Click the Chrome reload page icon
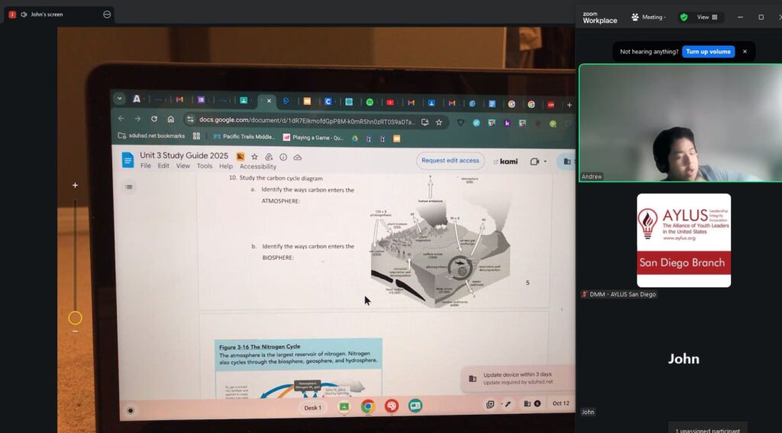 [154, 119]
